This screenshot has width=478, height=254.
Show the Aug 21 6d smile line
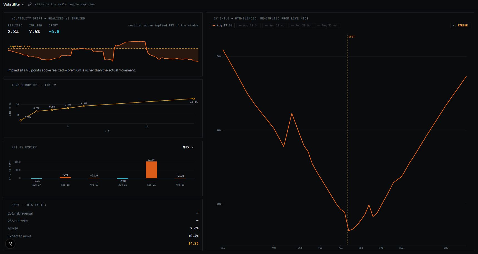click(327, 26)
